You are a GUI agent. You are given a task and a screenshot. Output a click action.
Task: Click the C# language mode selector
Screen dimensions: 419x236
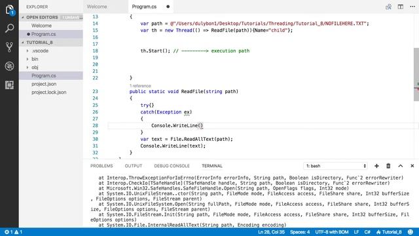click(367, 232)
